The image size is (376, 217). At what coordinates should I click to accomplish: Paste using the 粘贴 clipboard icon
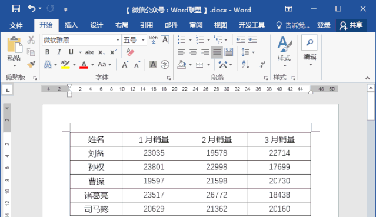click(x=14, y=45)
